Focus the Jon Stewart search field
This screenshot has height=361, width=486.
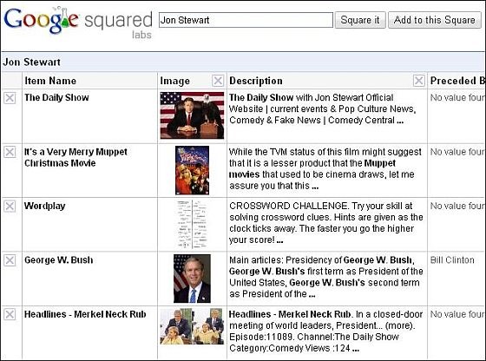pos(246,20)
